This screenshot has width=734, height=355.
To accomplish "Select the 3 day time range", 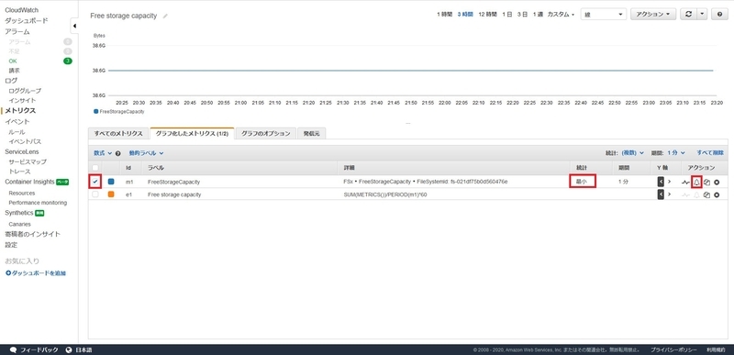I will (522, 15).
